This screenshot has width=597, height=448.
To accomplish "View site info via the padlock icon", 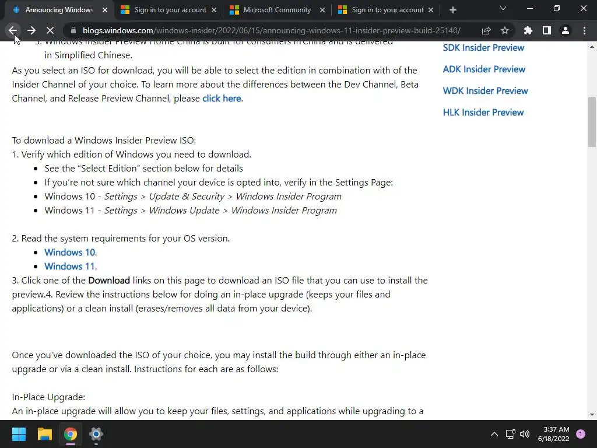I will 73,30.
